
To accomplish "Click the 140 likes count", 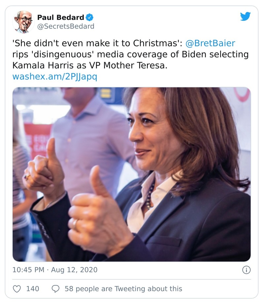I will 33,289.
